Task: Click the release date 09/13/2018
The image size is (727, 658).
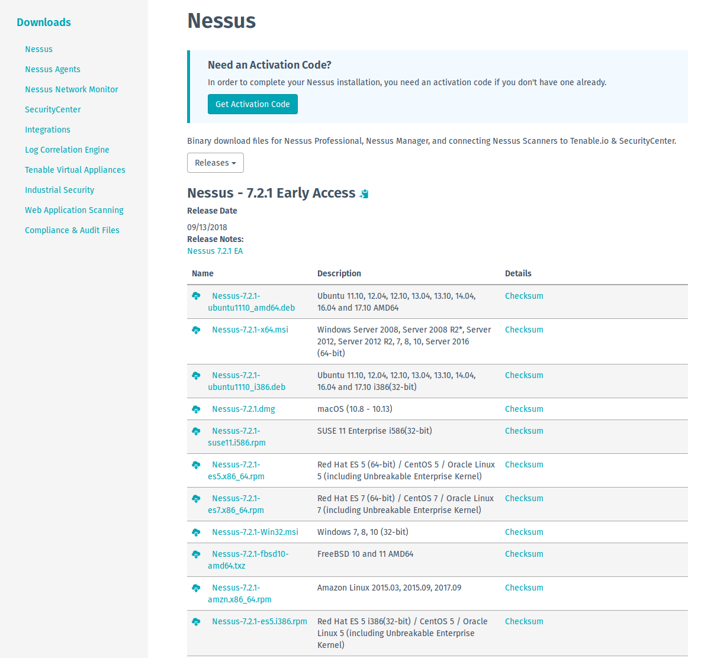Action: click(x=207, y=227)
